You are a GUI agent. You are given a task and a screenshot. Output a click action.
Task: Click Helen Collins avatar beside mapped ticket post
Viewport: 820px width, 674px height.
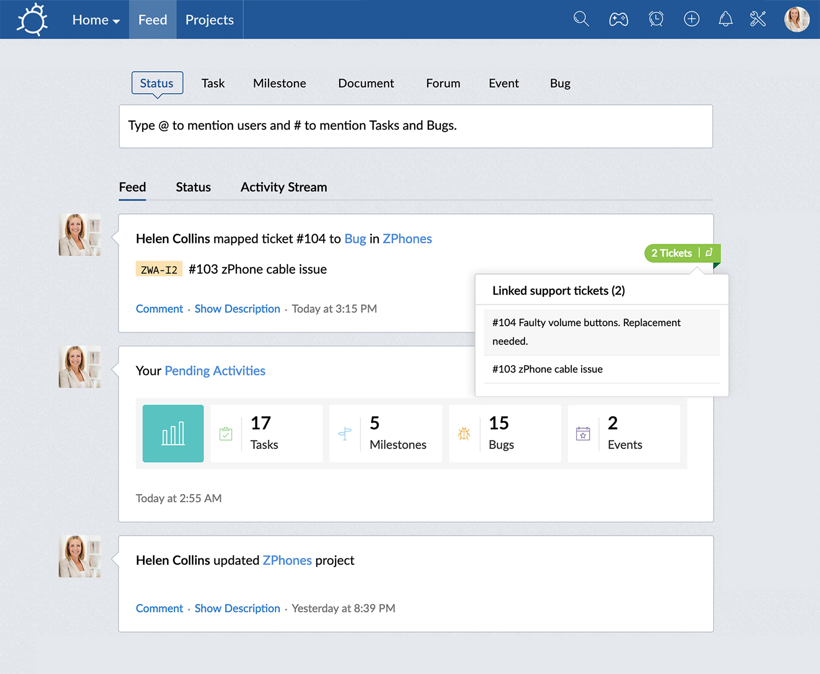[x=80, y=235]
